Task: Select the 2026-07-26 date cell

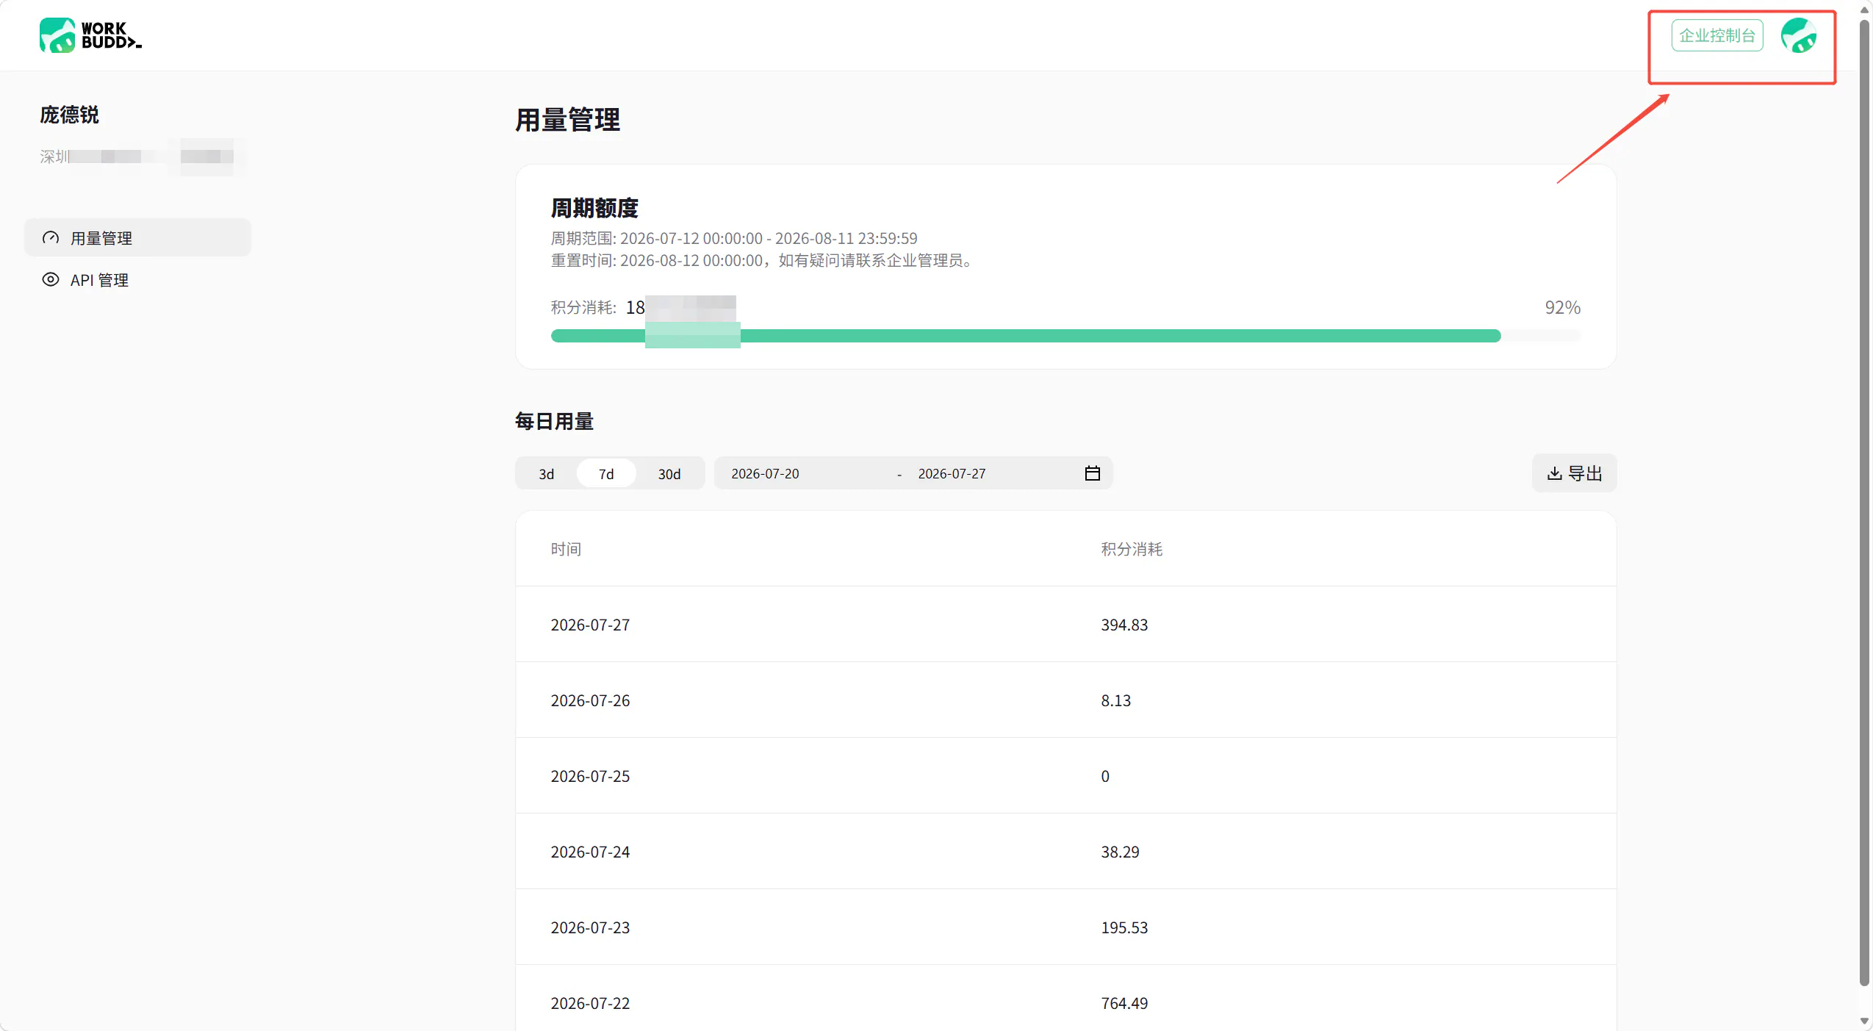Action: (x=590, y=700)
